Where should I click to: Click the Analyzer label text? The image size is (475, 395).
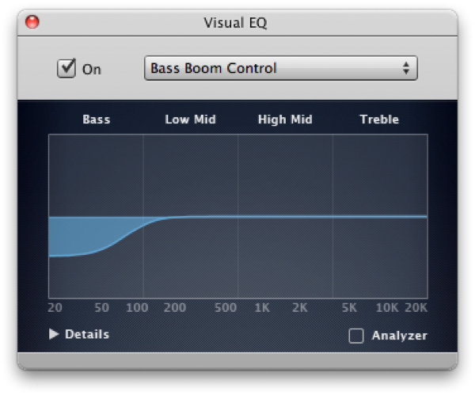(400, 336)
